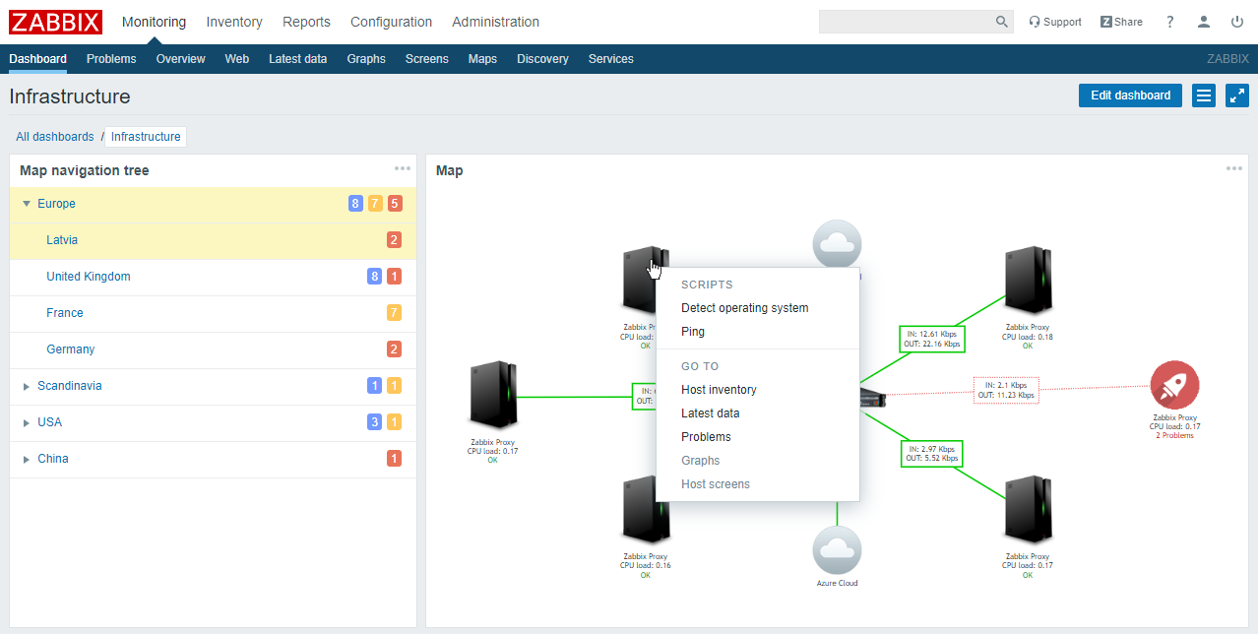Screen dimensions: 1258x634
Task: Click the Azure Cloud map icon
Action: point(837,550)
